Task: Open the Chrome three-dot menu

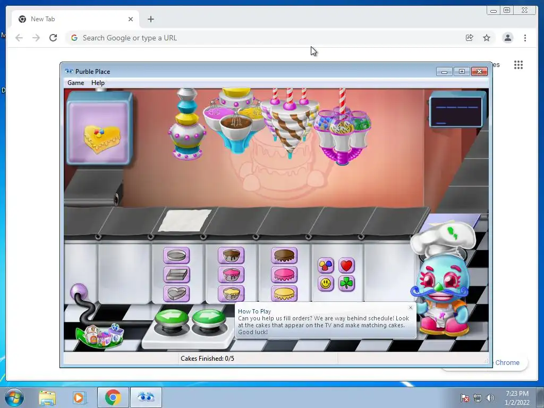Action: point(525,38)
